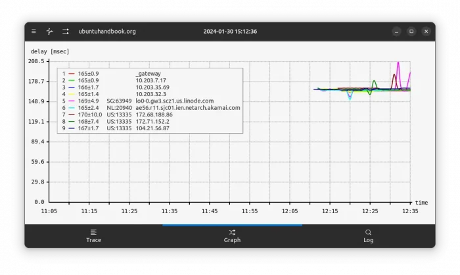Switch to the Trace tab
Image resolution: width=460 pixels, height=275 pixels.
pos(93,236)
